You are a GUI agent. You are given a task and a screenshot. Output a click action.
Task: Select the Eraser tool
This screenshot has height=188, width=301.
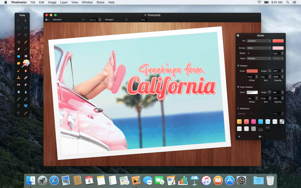(18, 49)
